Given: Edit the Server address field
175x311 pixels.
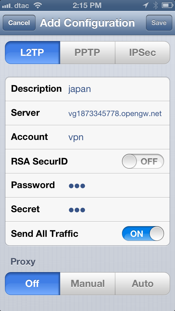Looking at the screenshot, I should coord(87,113).
